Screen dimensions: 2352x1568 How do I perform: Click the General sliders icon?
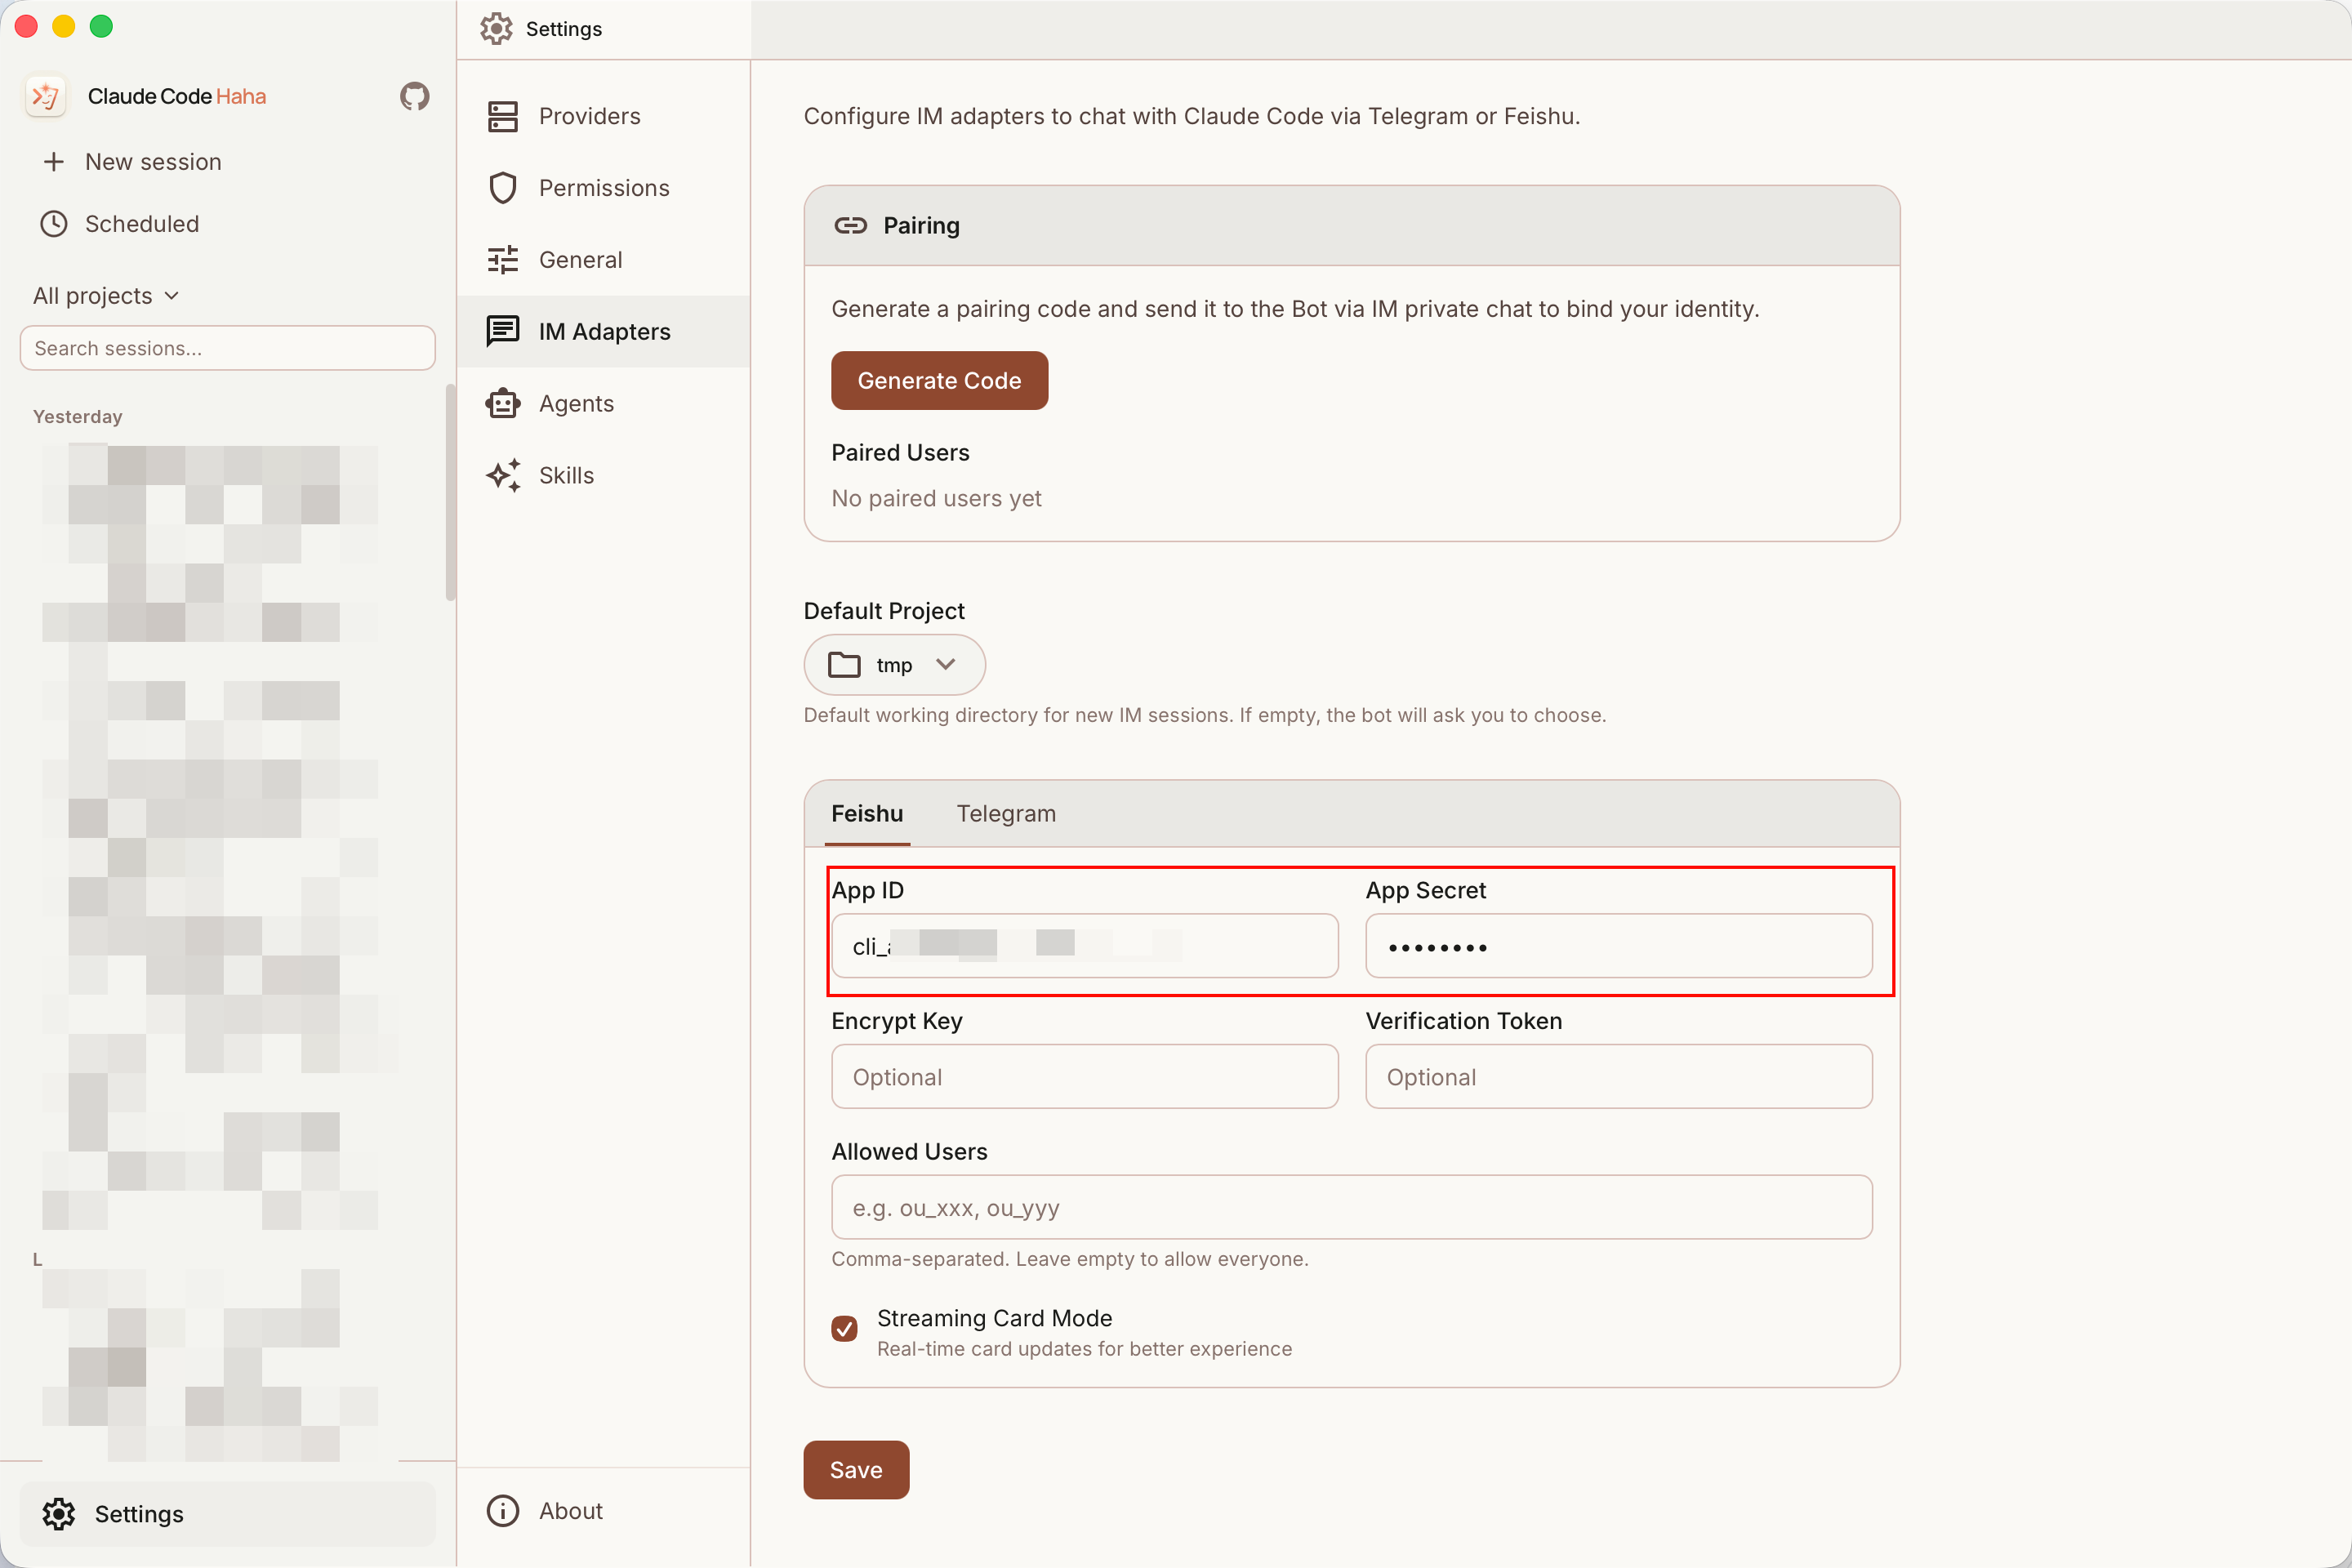(x=502, y=260)
